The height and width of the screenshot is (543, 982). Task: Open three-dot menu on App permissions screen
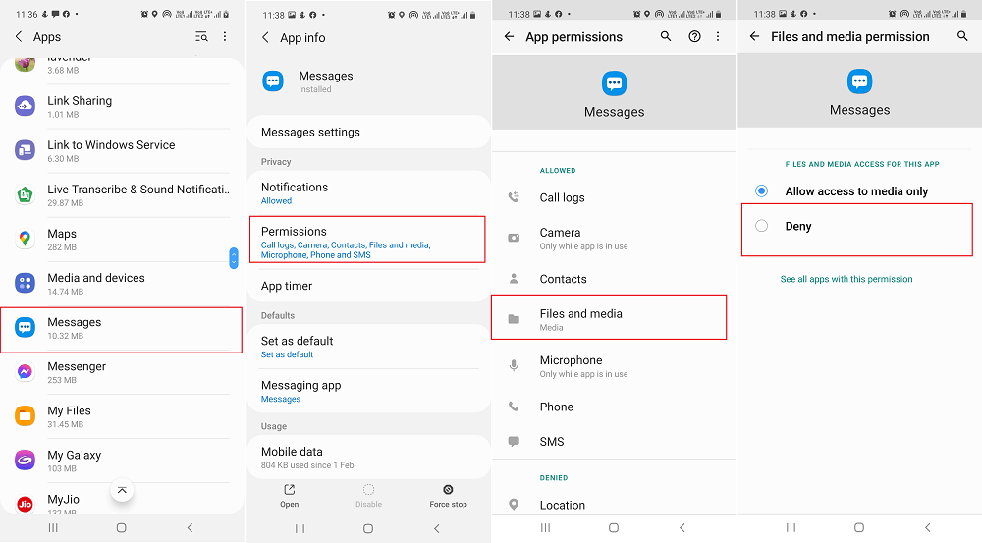tap(718, 37)
